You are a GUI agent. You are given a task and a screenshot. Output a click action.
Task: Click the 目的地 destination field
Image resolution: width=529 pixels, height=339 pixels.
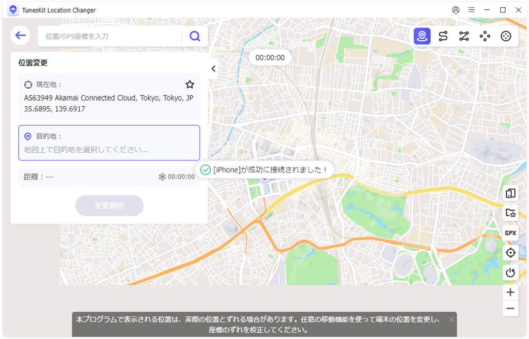pos(109,143)
